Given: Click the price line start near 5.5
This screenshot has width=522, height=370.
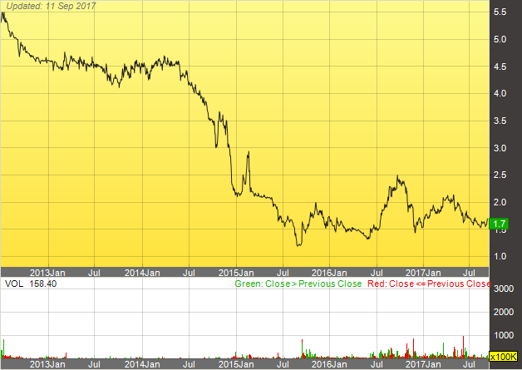Looking at the screenshot, I should [x=3, y=13].
